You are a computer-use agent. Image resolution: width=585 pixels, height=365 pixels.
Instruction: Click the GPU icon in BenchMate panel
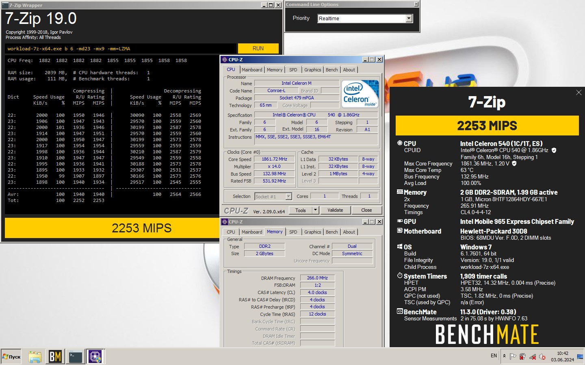[x=400, y=221]
